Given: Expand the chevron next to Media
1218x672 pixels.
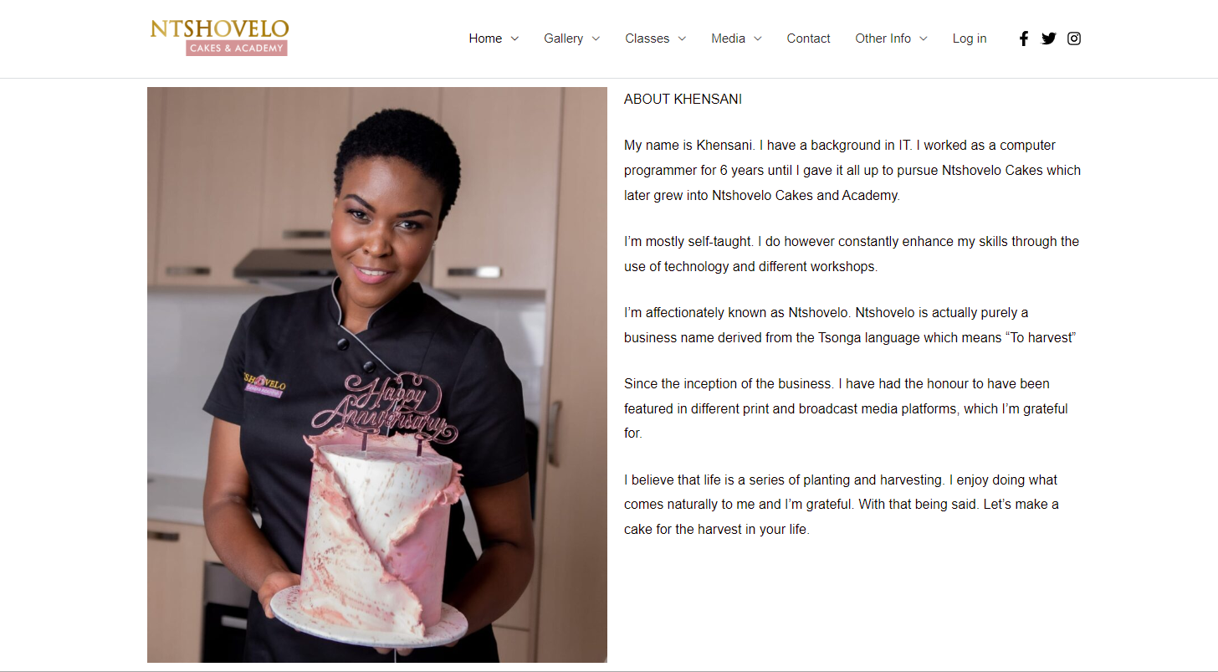Looking at the screenshot, I should [758, 38].
